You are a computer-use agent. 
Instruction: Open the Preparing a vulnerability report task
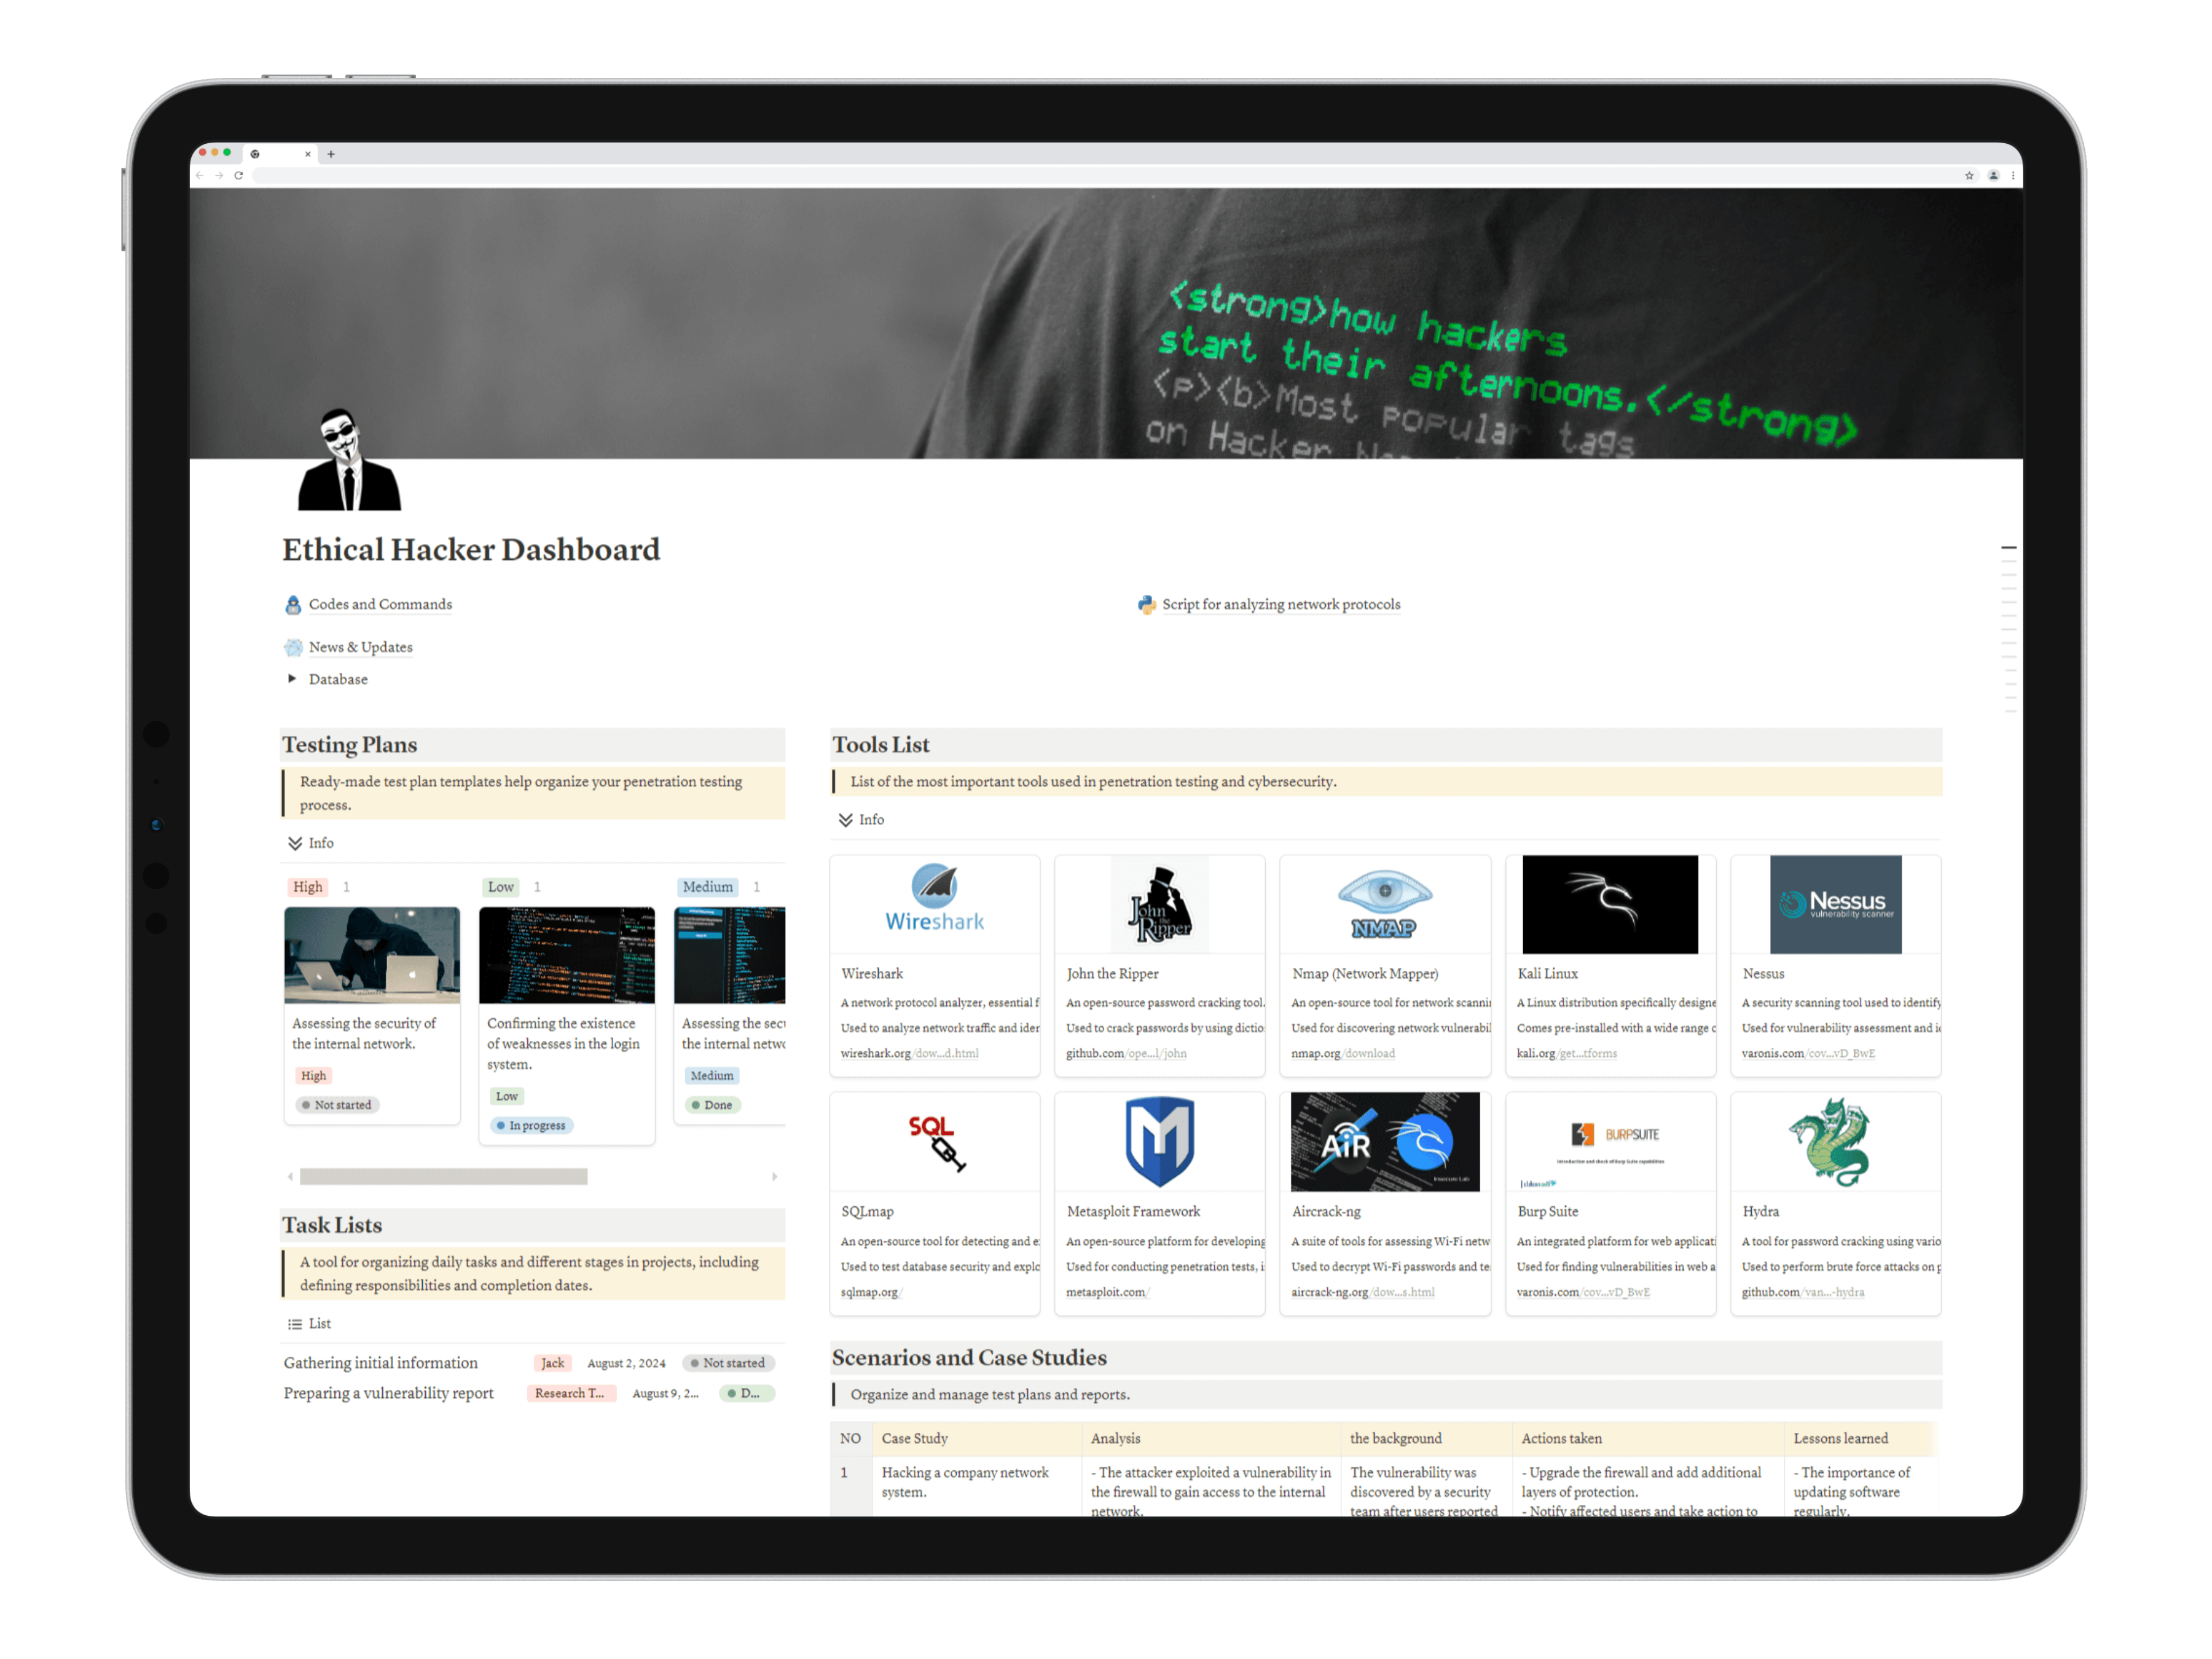click(x=388, y=1393)
